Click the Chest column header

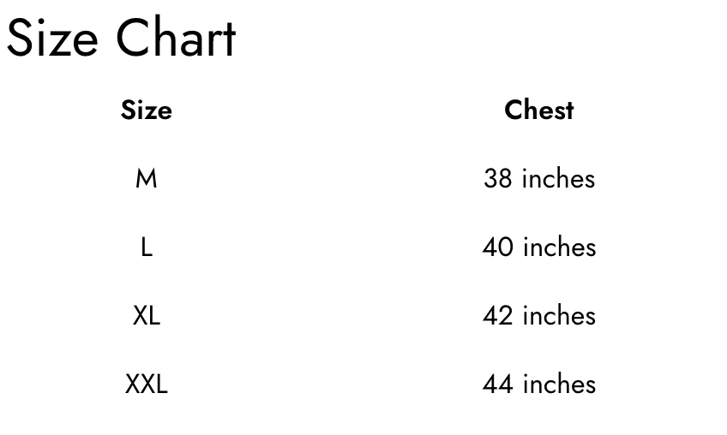(538, 110)
